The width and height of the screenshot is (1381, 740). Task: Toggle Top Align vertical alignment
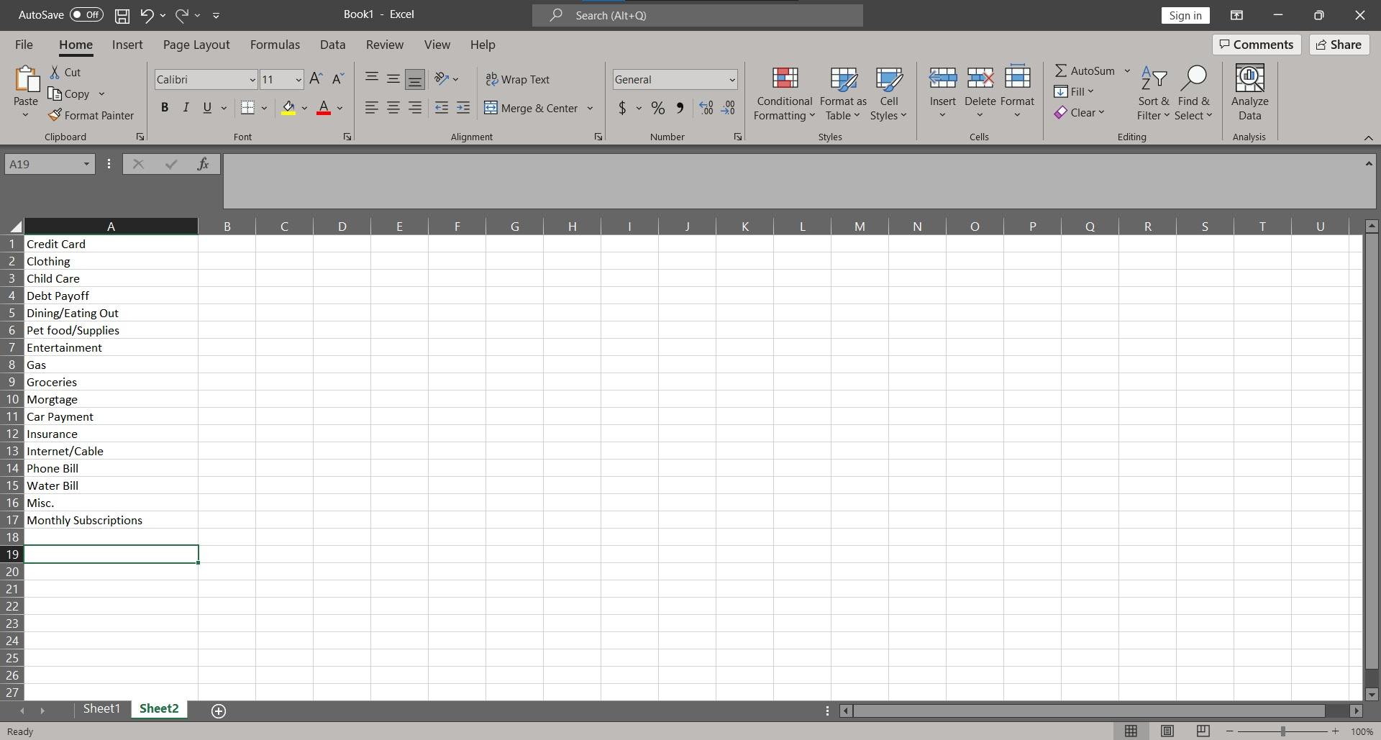click(372, 79)
